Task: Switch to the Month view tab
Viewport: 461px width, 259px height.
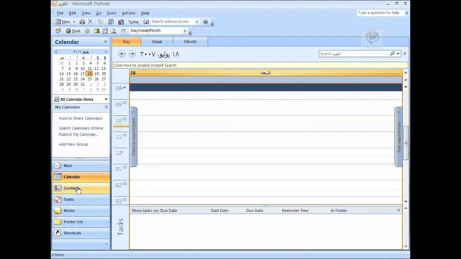Action: [x=190, y=42]
